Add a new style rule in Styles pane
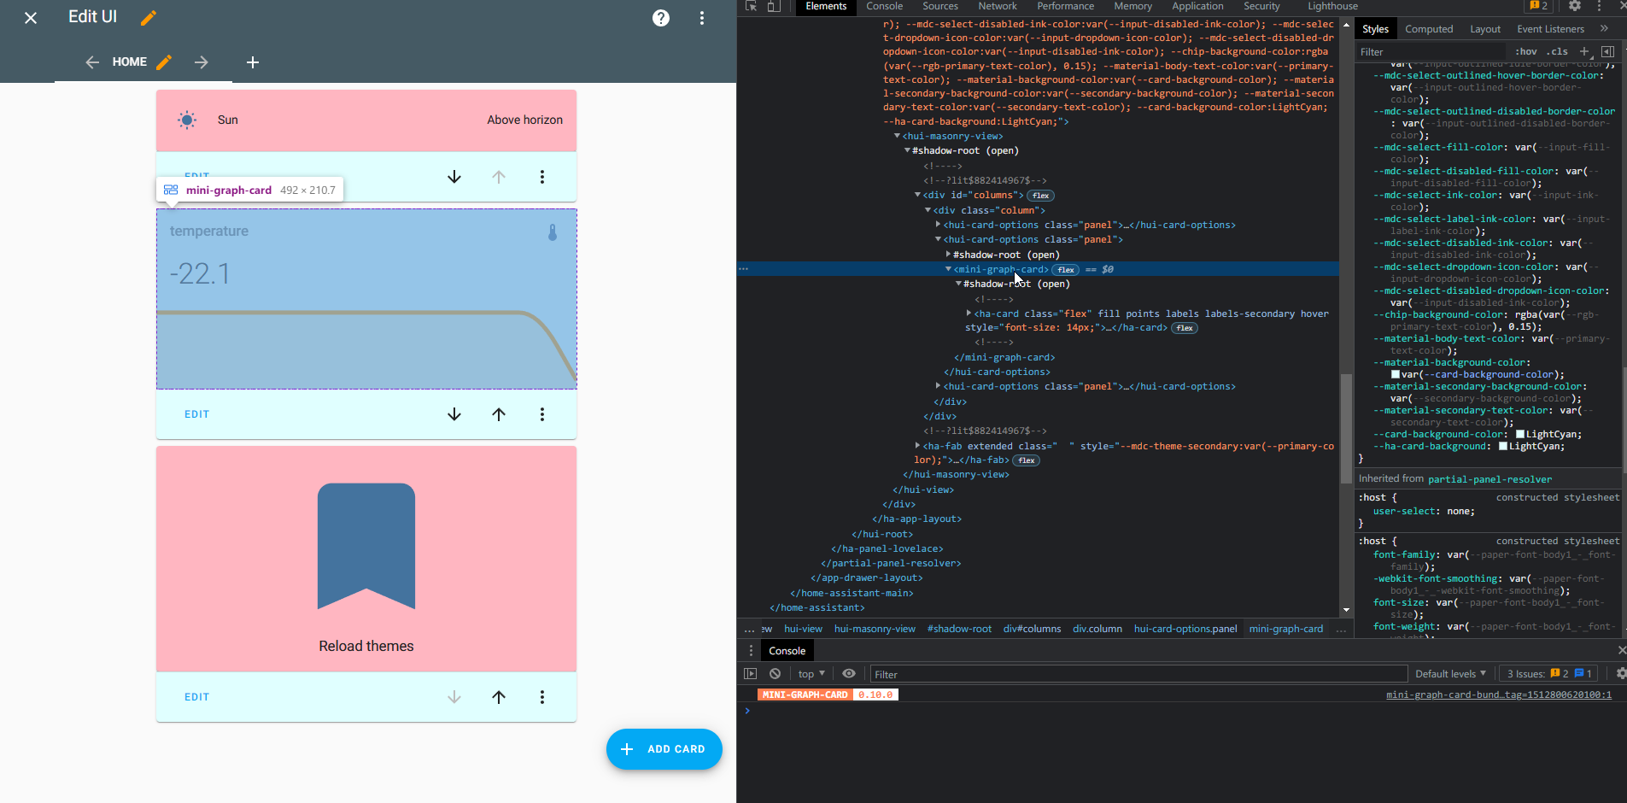Viewport: 1627px width, 803px height. coord(1584,51)
